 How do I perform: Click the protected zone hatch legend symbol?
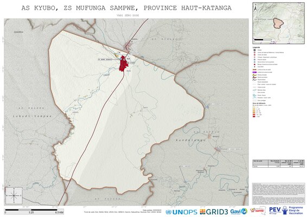(x=254, y=100)
